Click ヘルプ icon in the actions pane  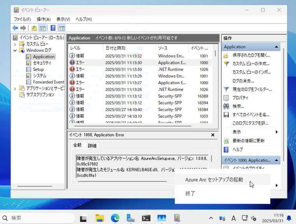click(226, 149)
